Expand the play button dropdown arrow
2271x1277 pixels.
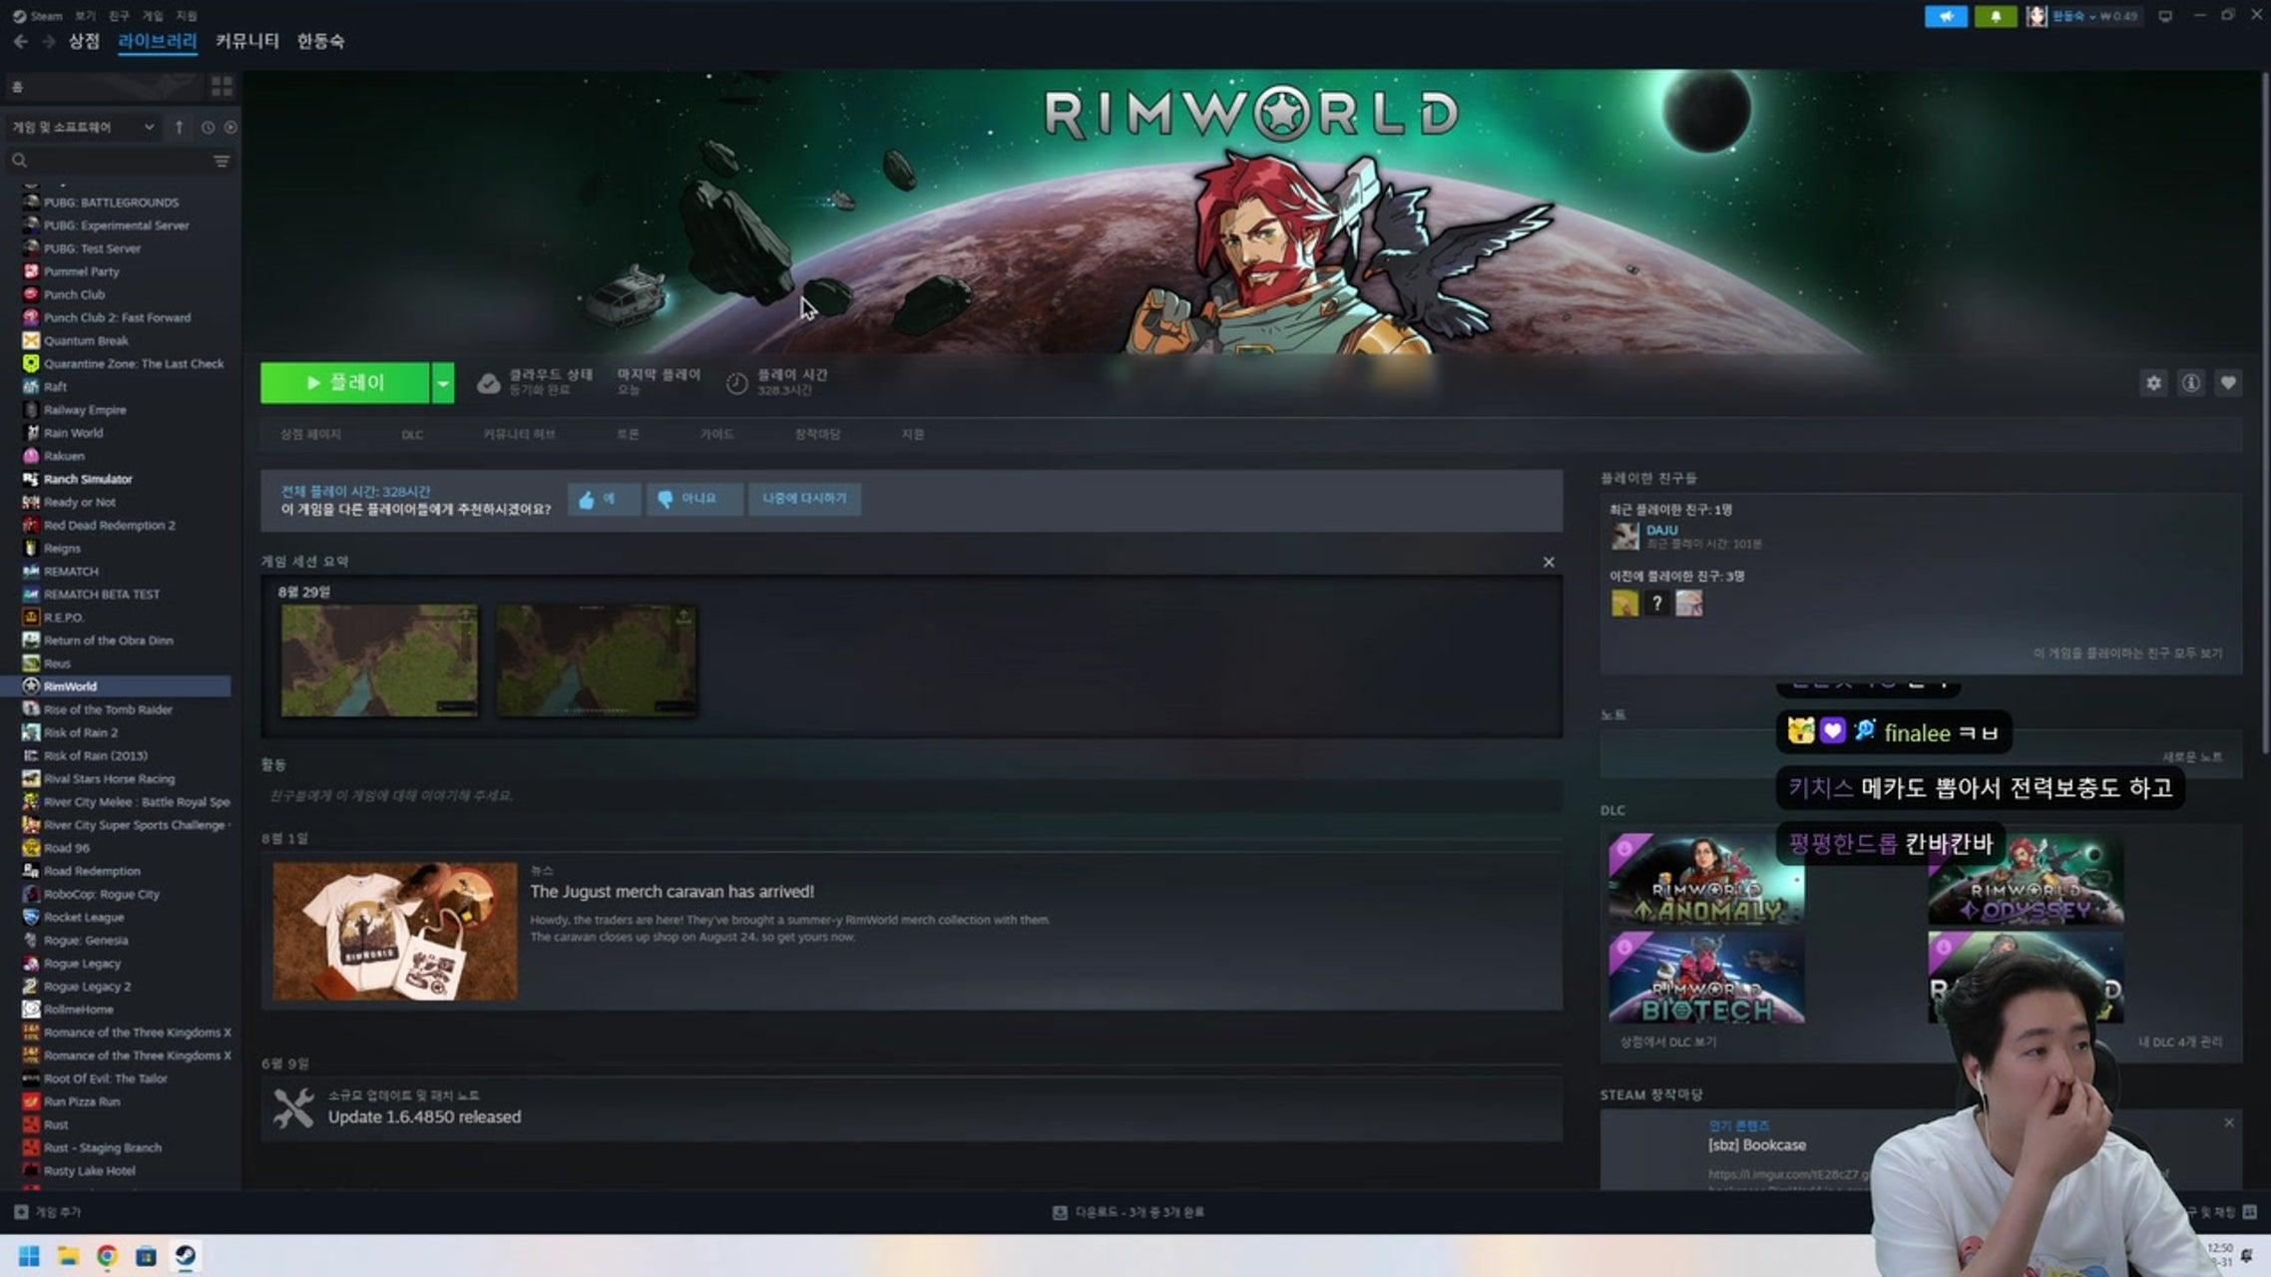click(443, 383)
